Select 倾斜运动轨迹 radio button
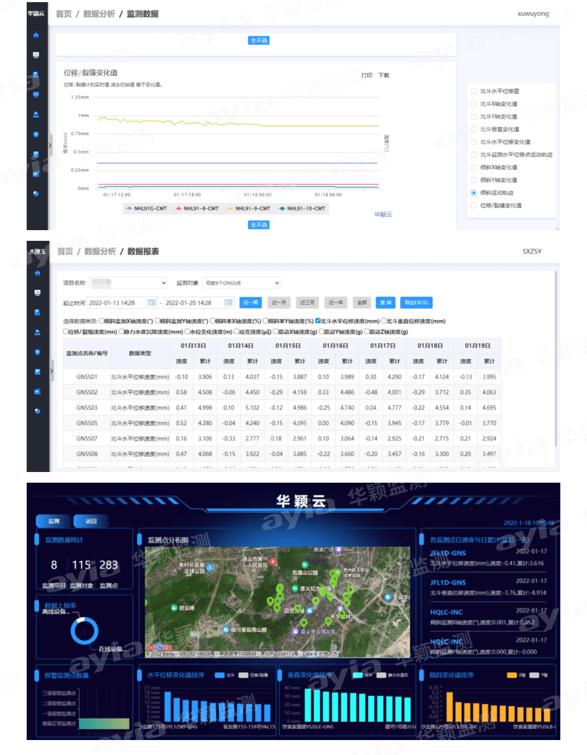This screenshot has width=587, height=755. click(x=473, y=193)
